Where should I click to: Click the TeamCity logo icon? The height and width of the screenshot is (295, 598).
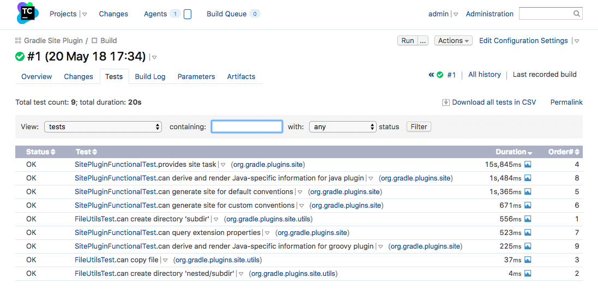click(x=28, y=14)
